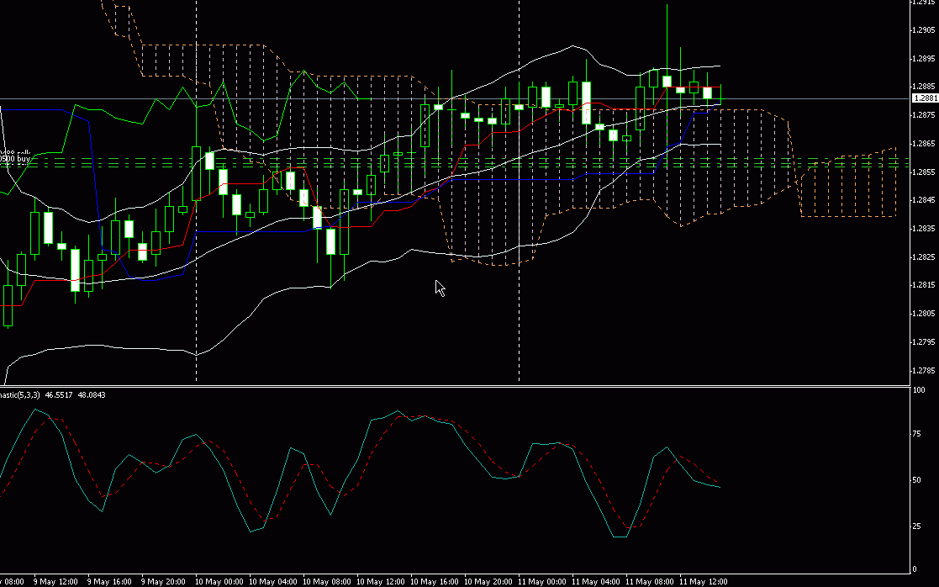The image size is (939, 587).
Task: Click the current price tag 1.2881
Action: [x=926, y=98]
